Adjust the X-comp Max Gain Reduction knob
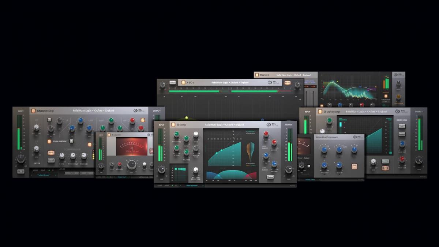The height and width of the screenshot is (247, 439). pyautogui.click(x=195, y=170)
